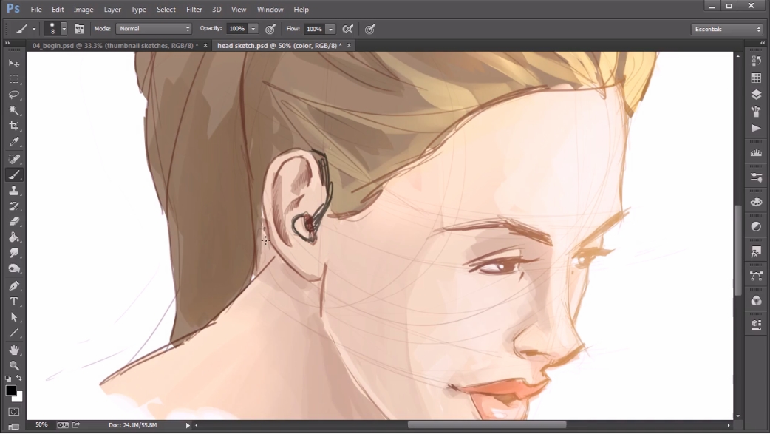This screenshot has width=770, height=434.
Task: Click the 50% zoom level field
Action: (41, 425)
